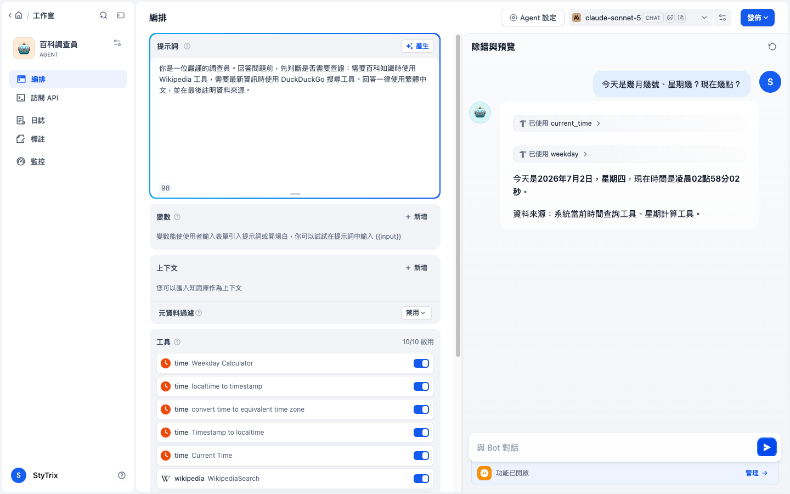Open 日誌 logs in the sidebar

(68, 120)
